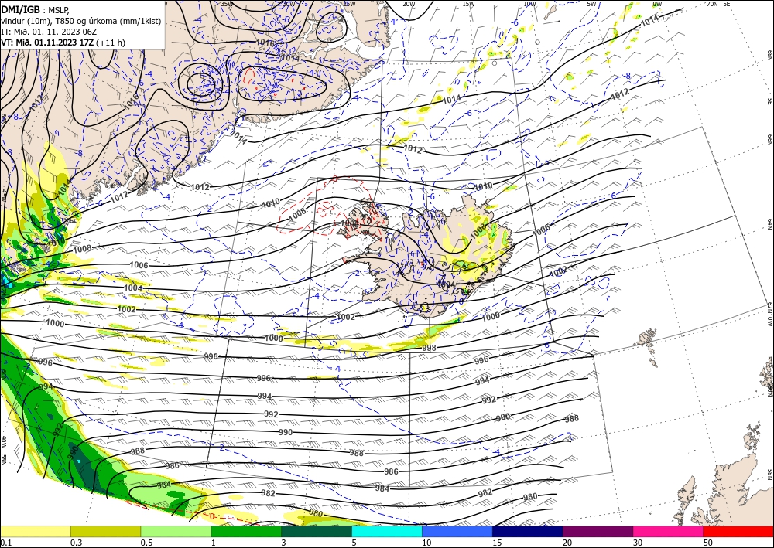
Task: Click the '10W' longitude label
Action: coord(529,4)
